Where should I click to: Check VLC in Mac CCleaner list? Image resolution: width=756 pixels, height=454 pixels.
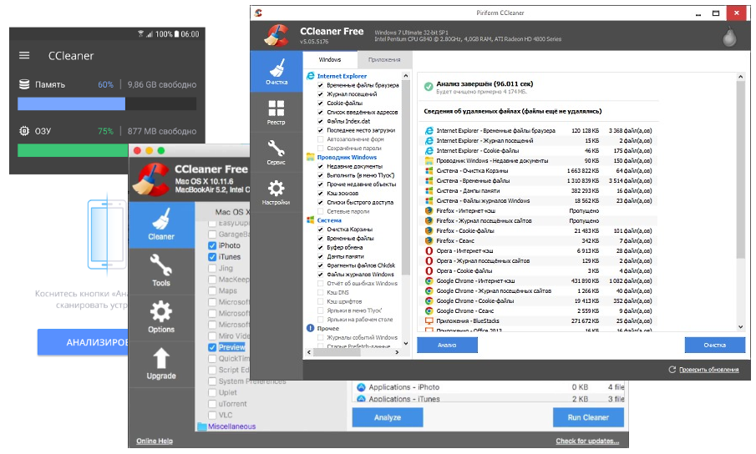point(212,415)
